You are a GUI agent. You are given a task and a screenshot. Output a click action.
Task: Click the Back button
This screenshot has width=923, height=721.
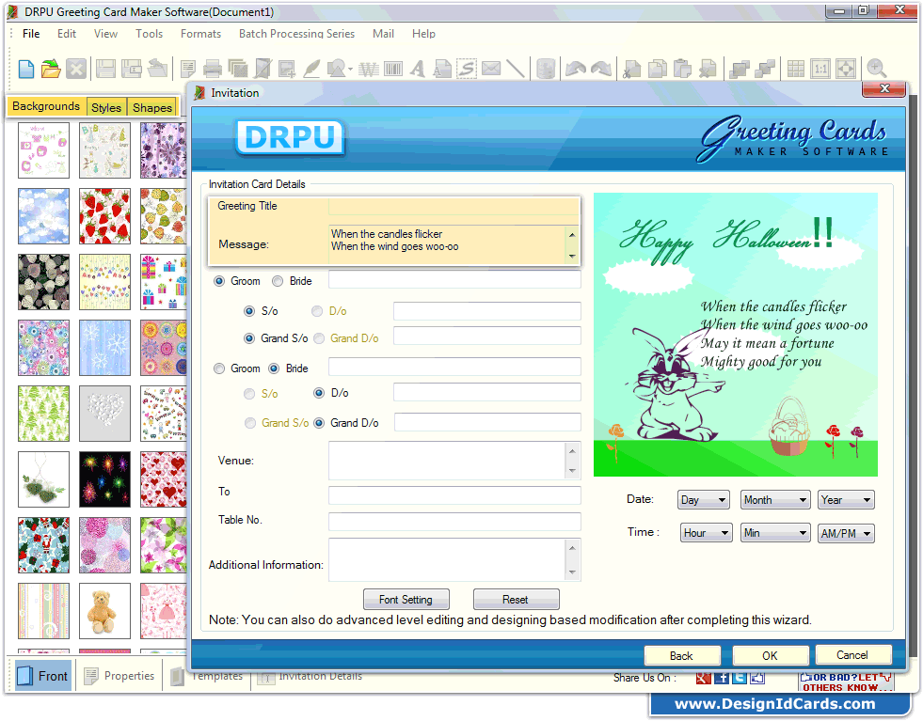click(x=681, y=655)
